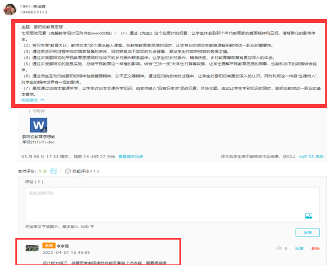
Task: Click the teacher score 5 分 value
Action: pyautogui.click(x=42, y=171)
